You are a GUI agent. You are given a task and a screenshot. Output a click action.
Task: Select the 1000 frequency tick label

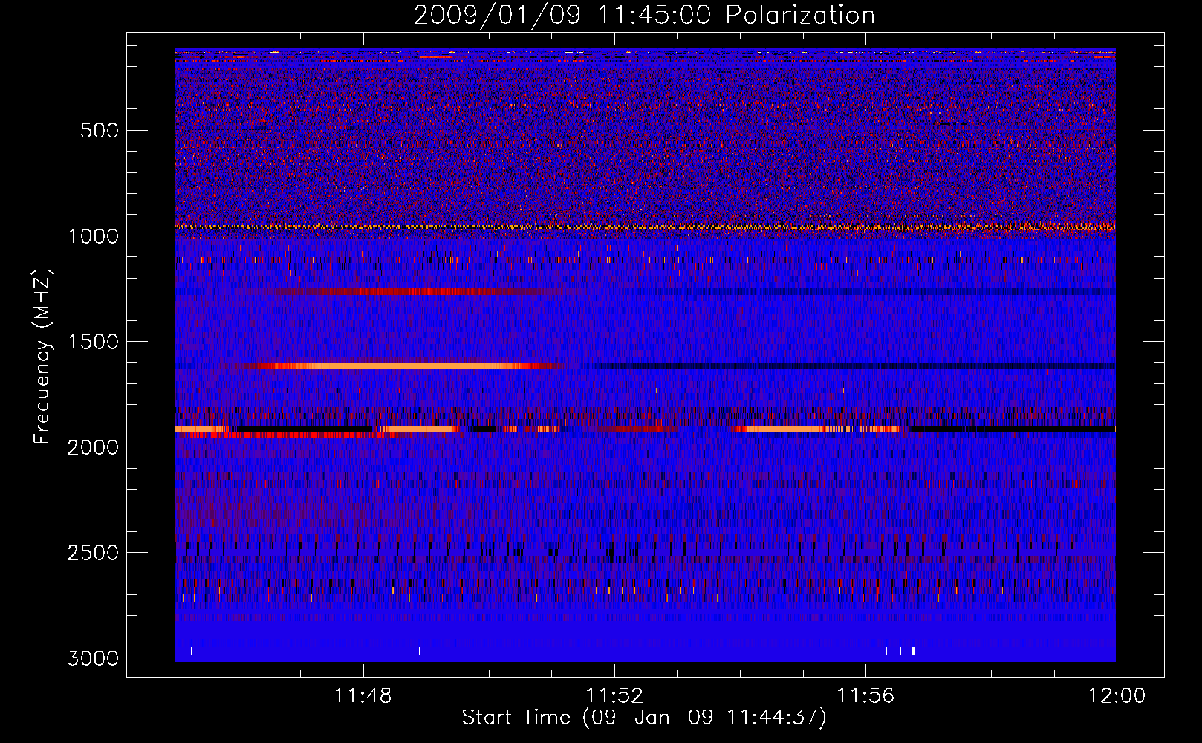click(93, 236)
